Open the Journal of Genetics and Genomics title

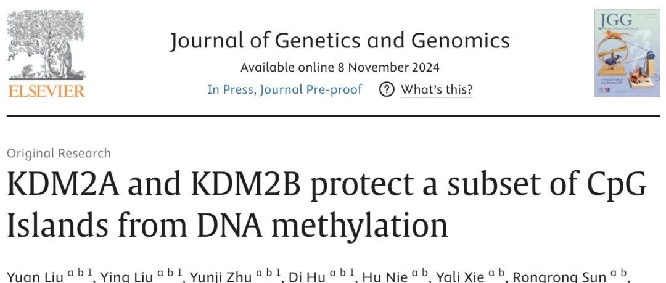[x=339, y=41]
